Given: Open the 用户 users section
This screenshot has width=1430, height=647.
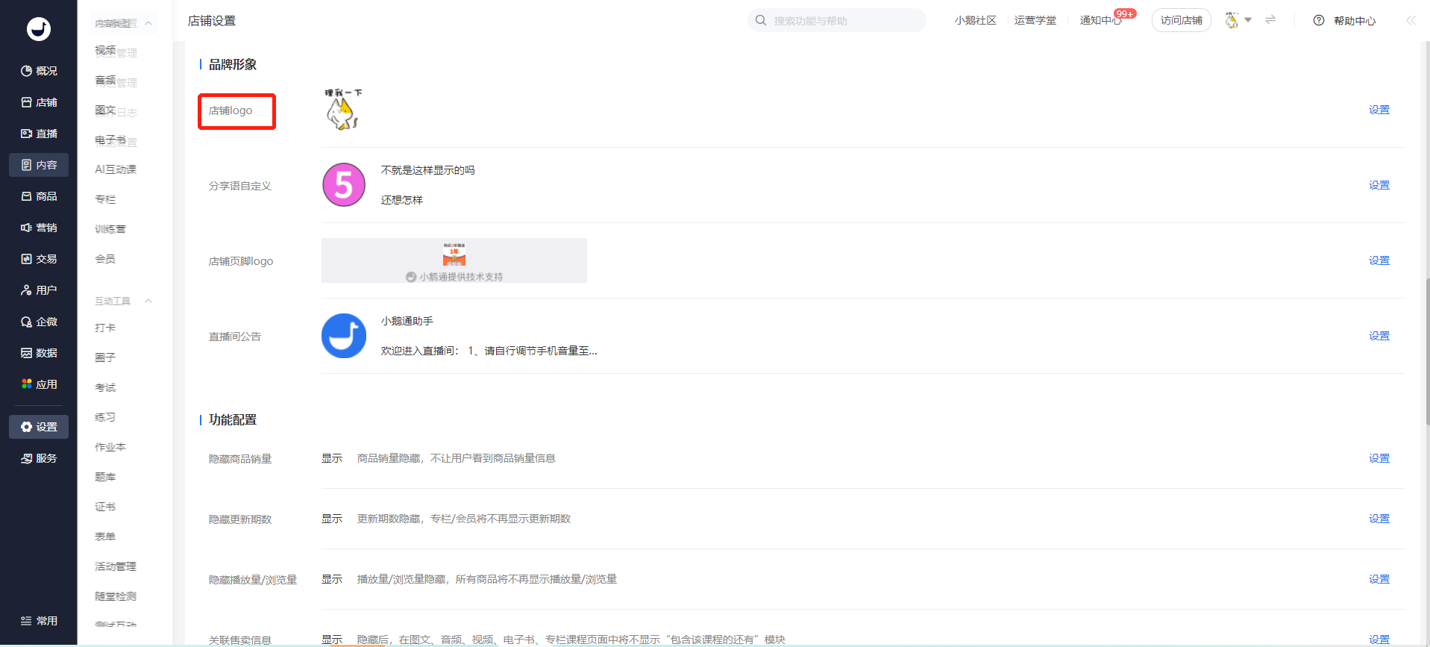Looking at the screenshot, I should click(39, 290).
